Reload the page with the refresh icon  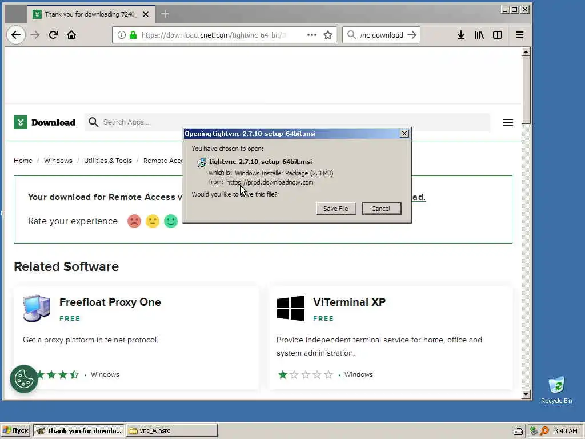(x=53, y=35)
